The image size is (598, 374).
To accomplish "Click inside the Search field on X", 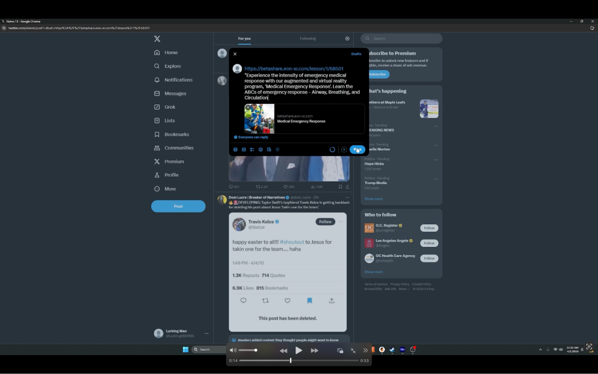I will [401, 39].
